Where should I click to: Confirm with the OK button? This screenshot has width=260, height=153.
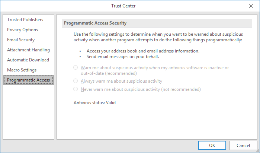(212, 146)
